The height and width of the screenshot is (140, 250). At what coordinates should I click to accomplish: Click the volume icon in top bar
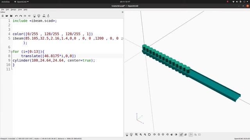click(x=237, y=2)
